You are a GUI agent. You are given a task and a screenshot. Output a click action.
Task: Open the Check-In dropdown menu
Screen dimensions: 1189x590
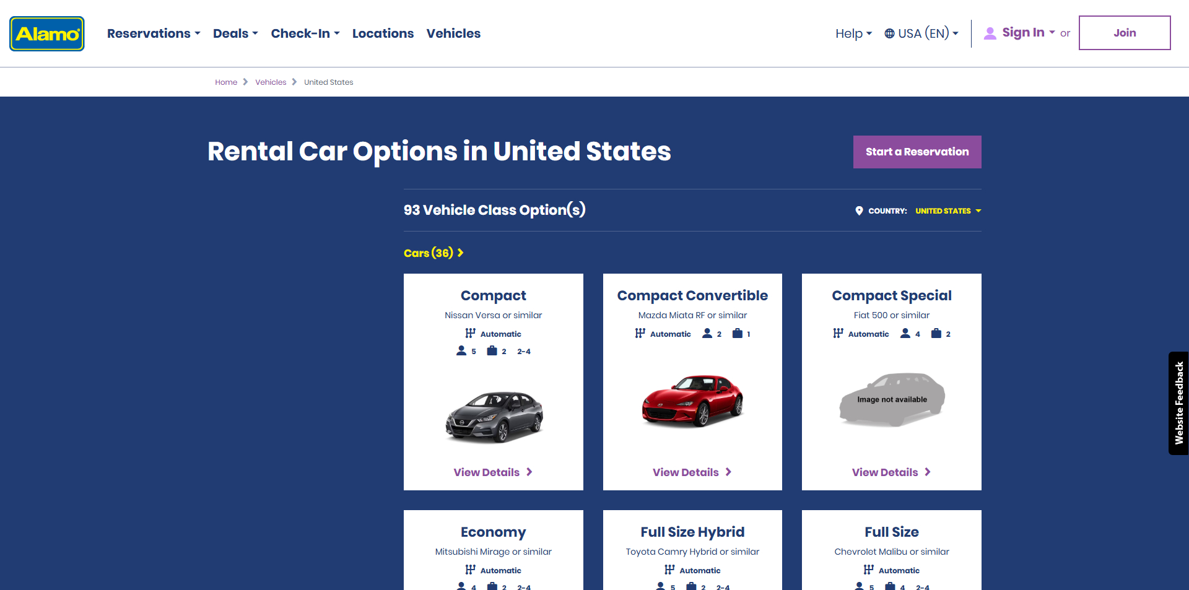[x=305, y=33]
